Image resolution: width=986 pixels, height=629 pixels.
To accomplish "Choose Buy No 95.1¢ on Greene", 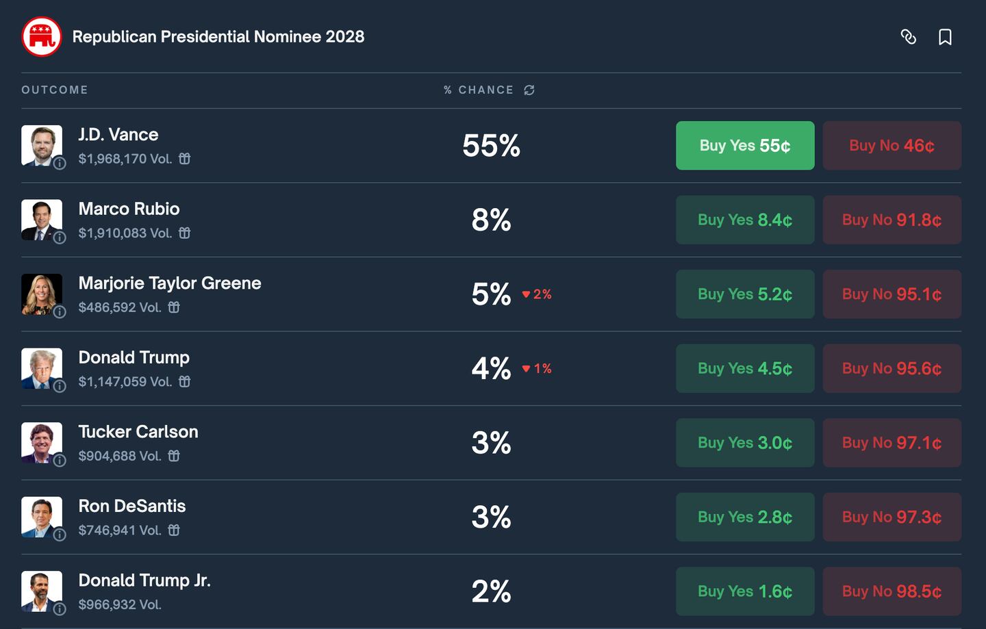I will click(892, 294).
